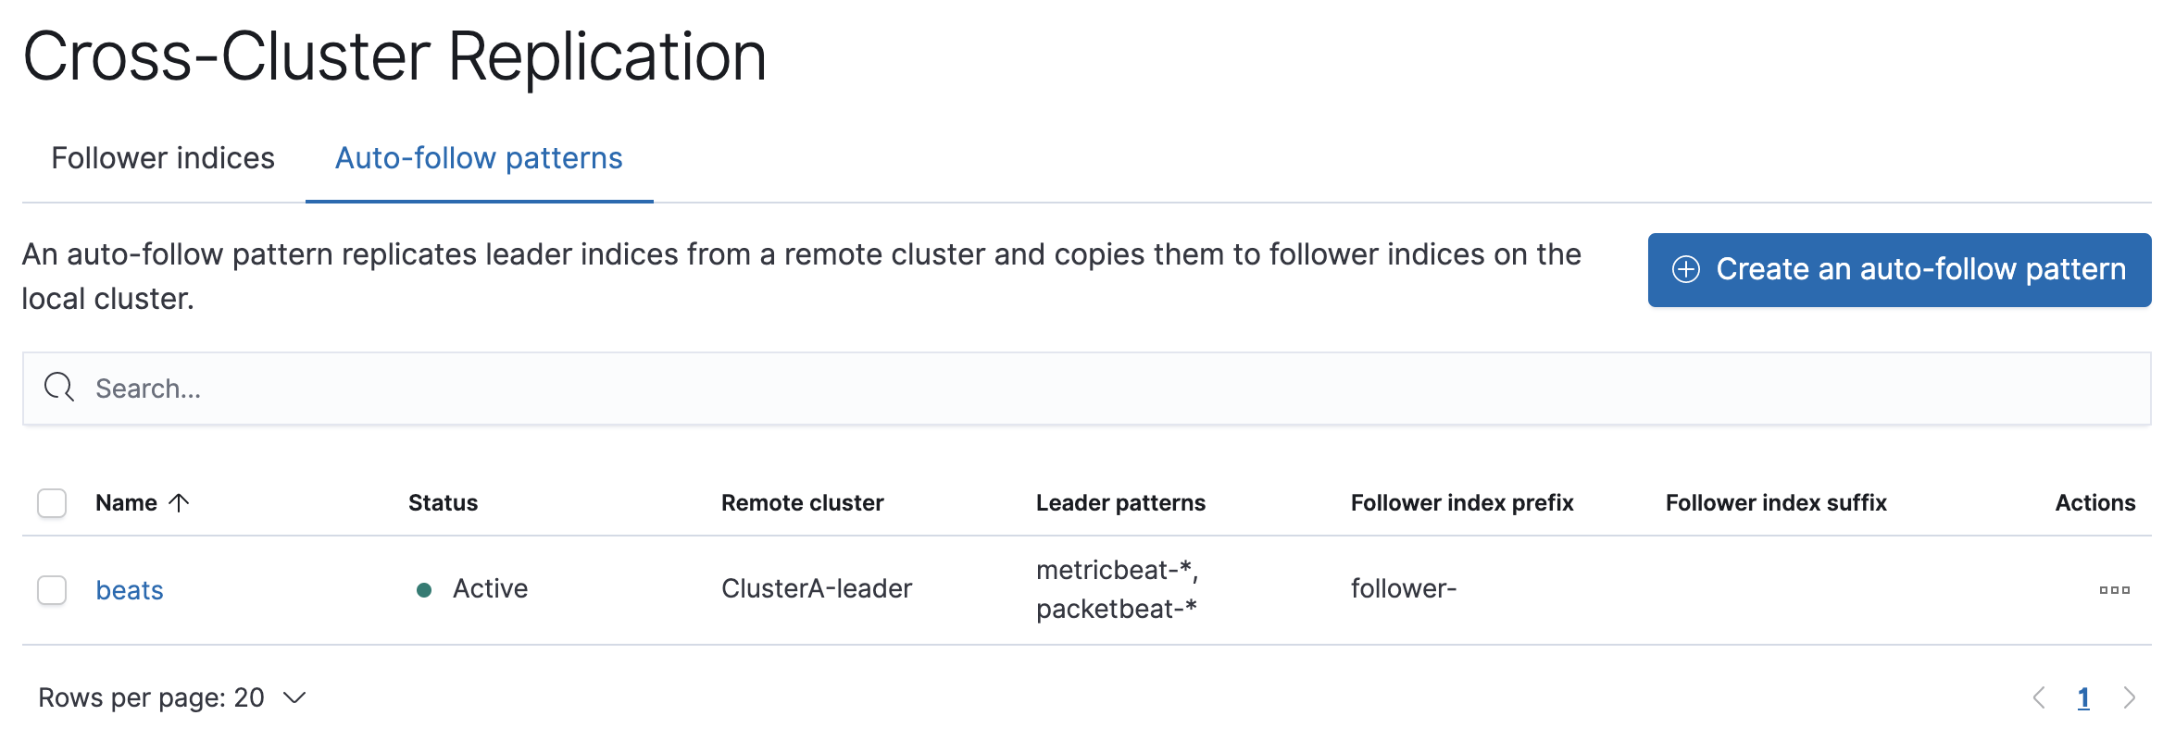Switch to the Follower indices tab
This screenshot has width=2163, height=740.
(163, 157)
